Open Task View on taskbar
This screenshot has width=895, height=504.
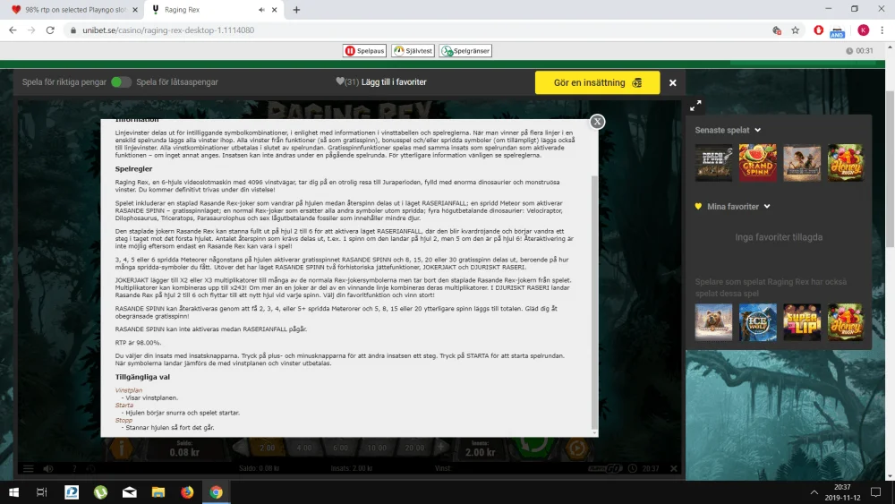pos(42,492)
